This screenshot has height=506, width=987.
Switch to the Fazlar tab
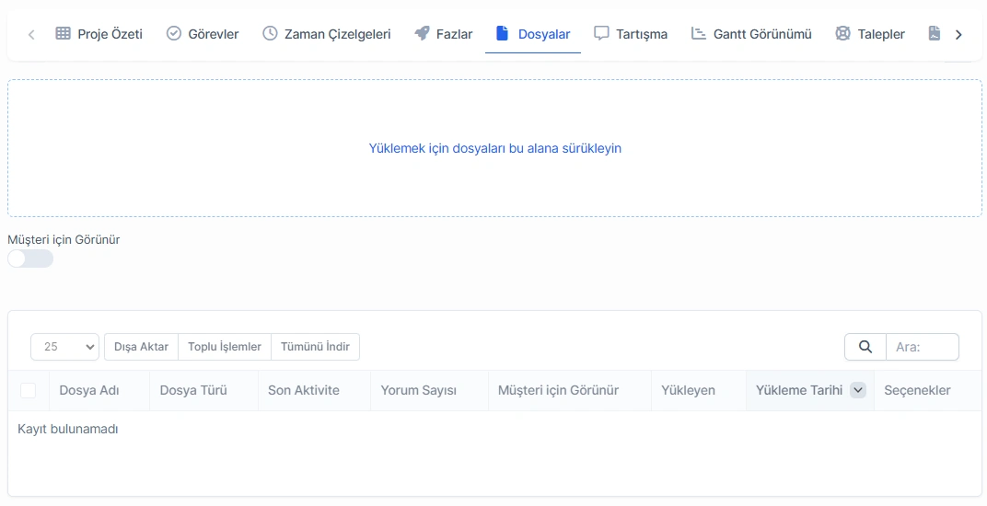[444, 34]
